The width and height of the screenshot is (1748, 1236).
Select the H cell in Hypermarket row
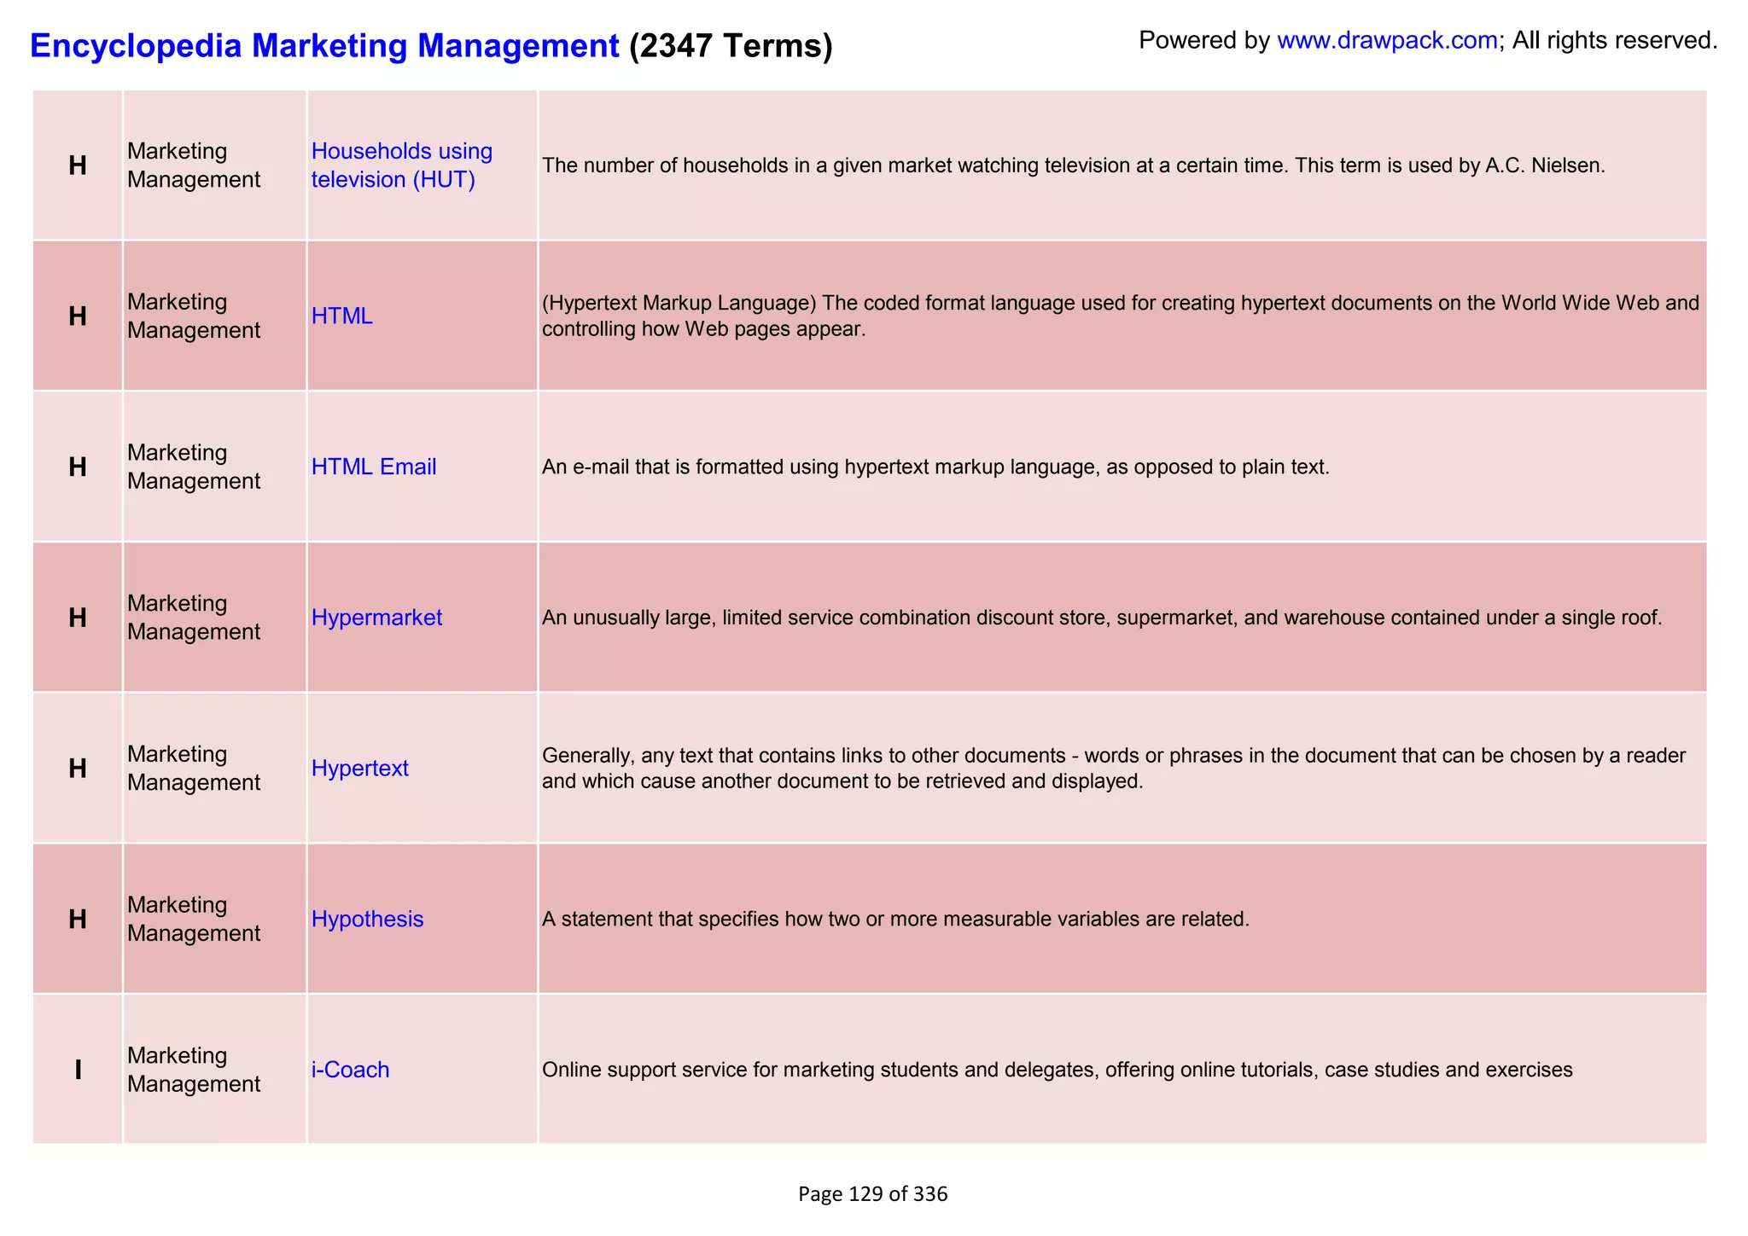[x=78, y=618]
